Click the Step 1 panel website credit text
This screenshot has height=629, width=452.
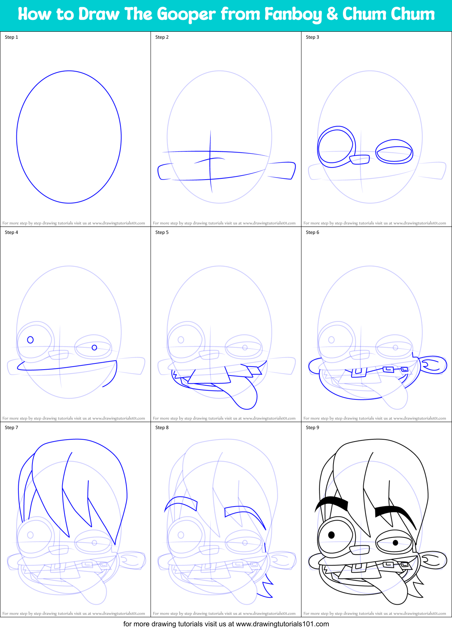click(x=74, y=223)
